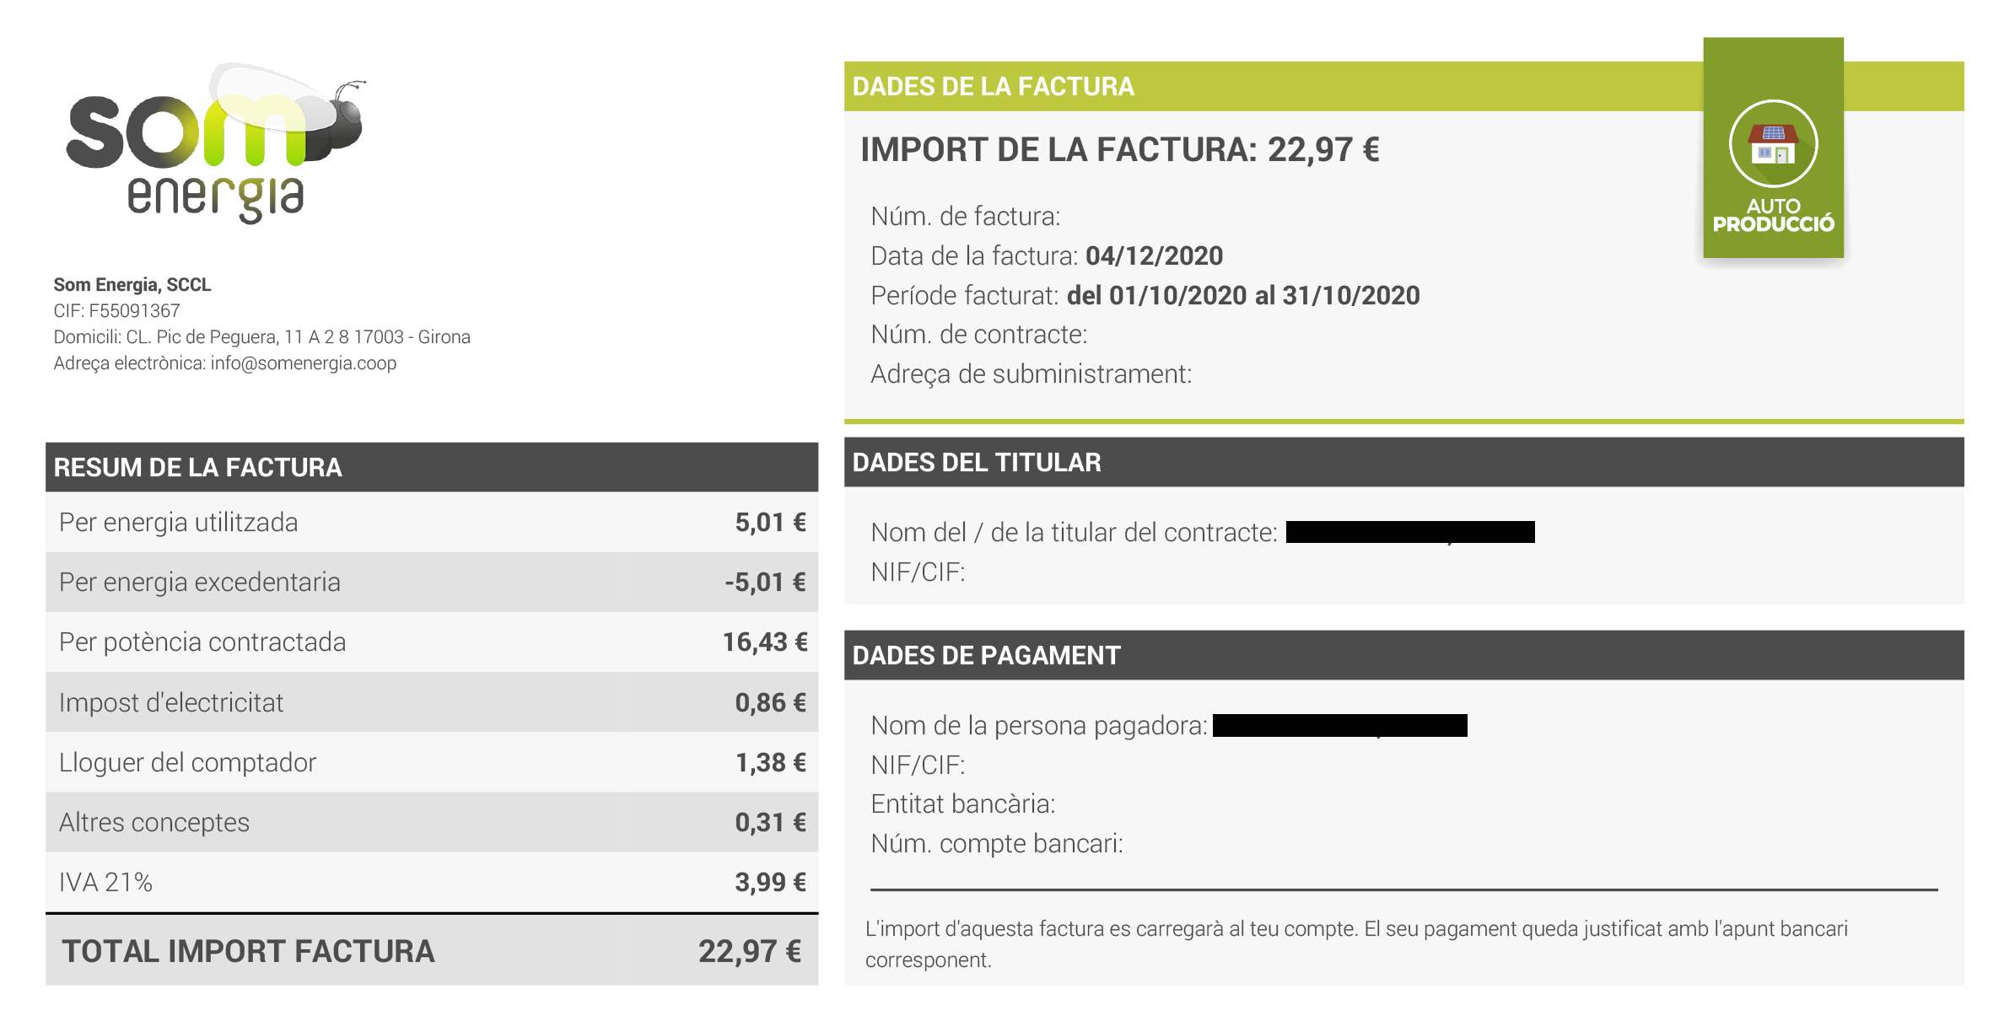Click the billed period dates text

coord(1243,296)
